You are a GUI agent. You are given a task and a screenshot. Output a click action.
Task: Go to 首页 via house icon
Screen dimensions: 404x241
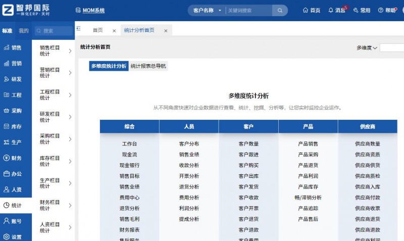coord(311,10)
